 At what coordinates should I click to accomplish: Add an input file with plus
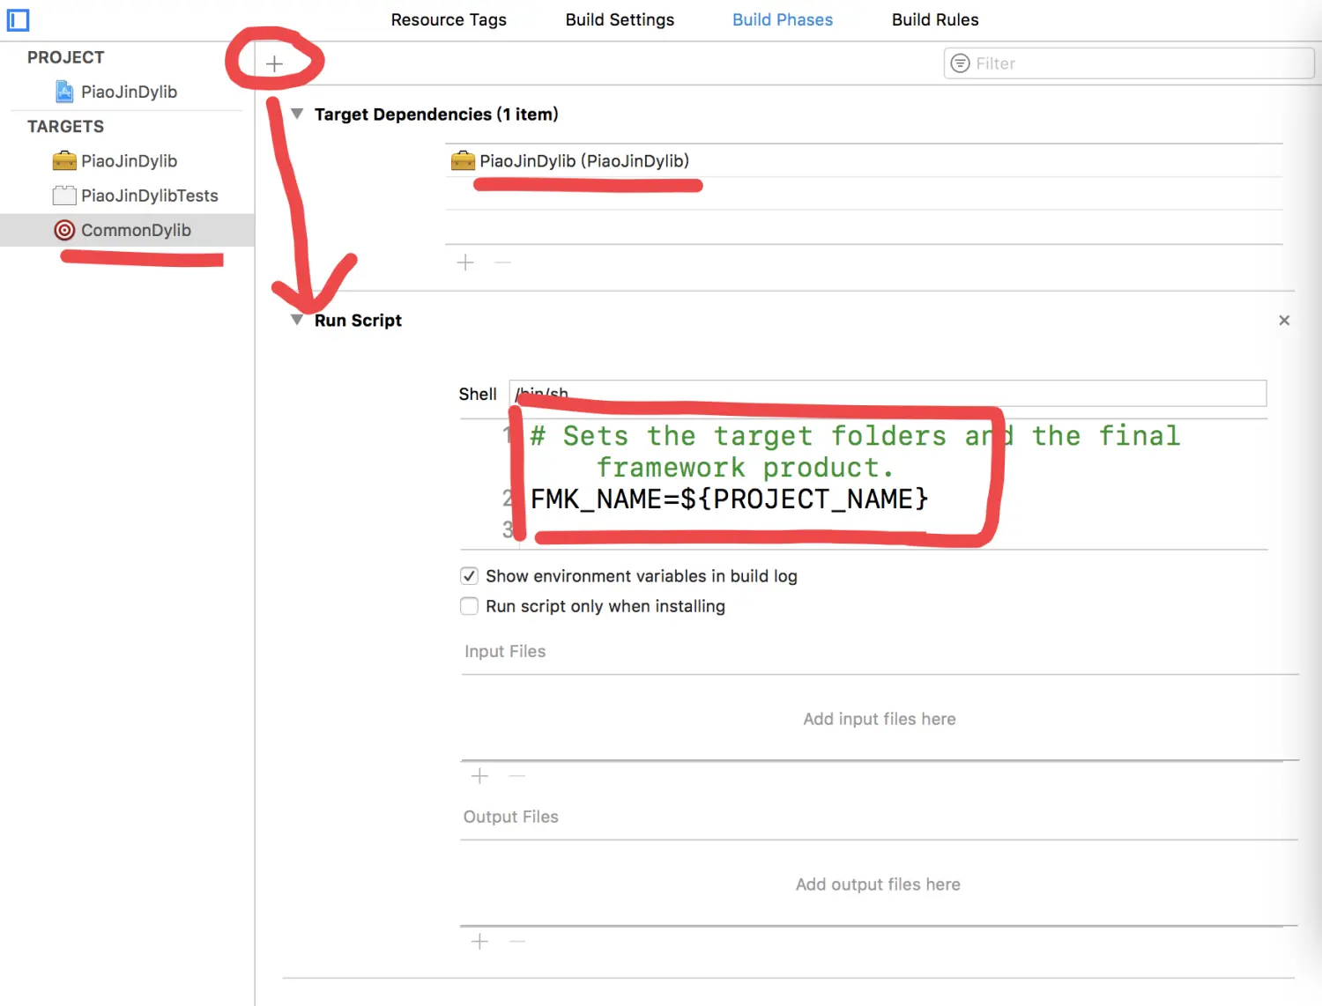pos(479,776)
